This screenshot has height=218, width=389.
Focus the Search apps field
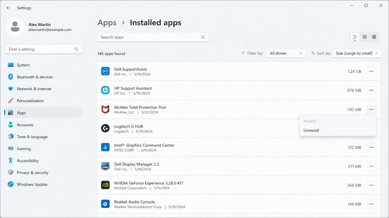153,37
